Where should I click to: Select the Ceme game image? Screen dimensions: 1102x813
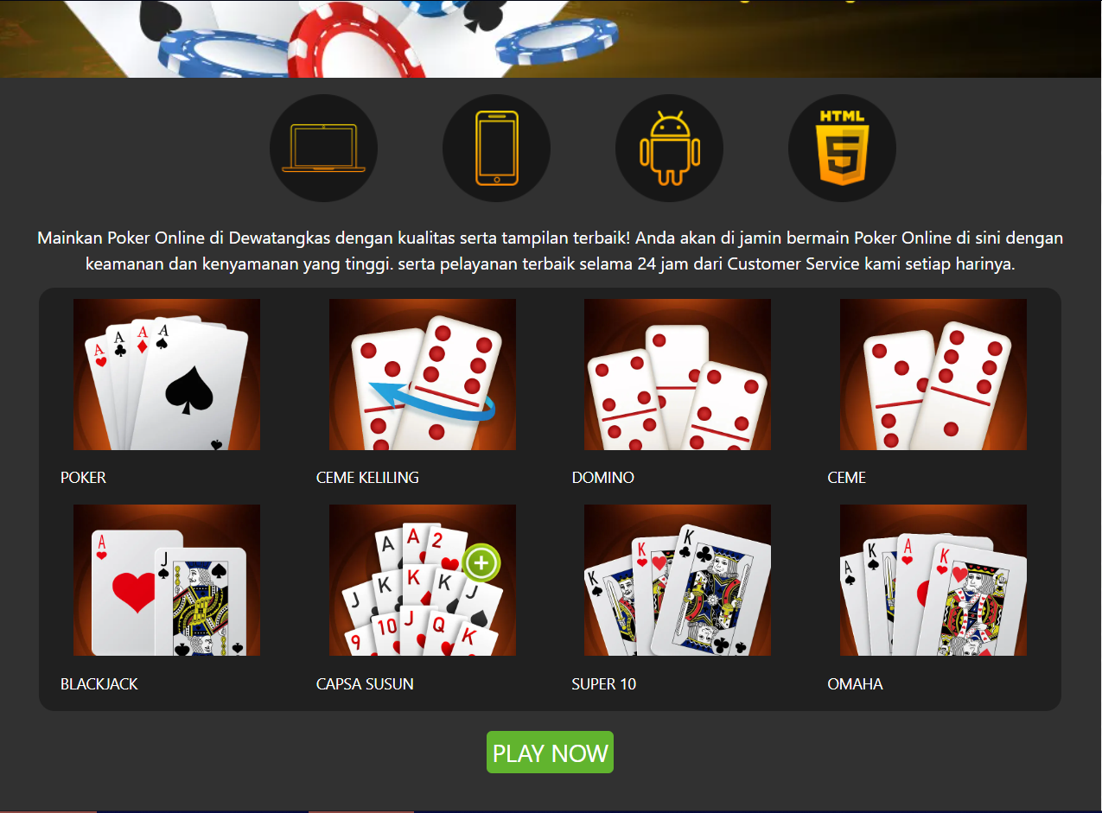(x=933, y=374)
